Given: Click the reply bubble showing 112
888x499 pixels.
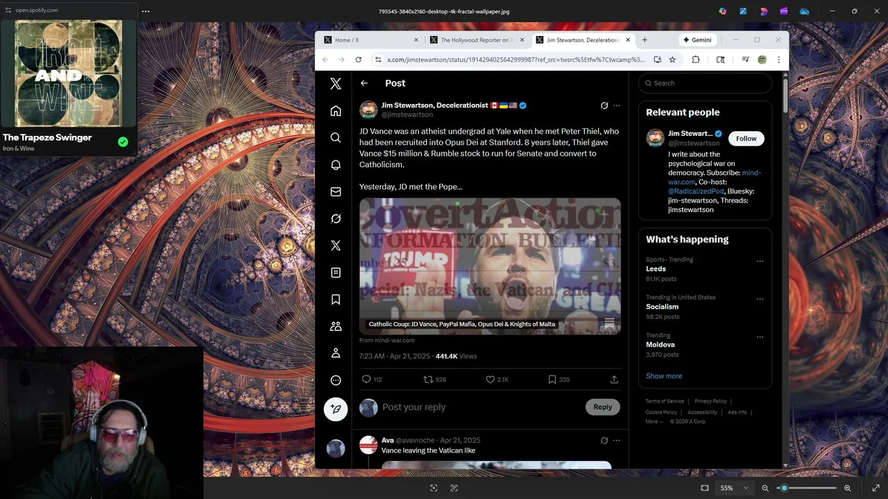Looking at the screenshot, I should click(366, 379).
